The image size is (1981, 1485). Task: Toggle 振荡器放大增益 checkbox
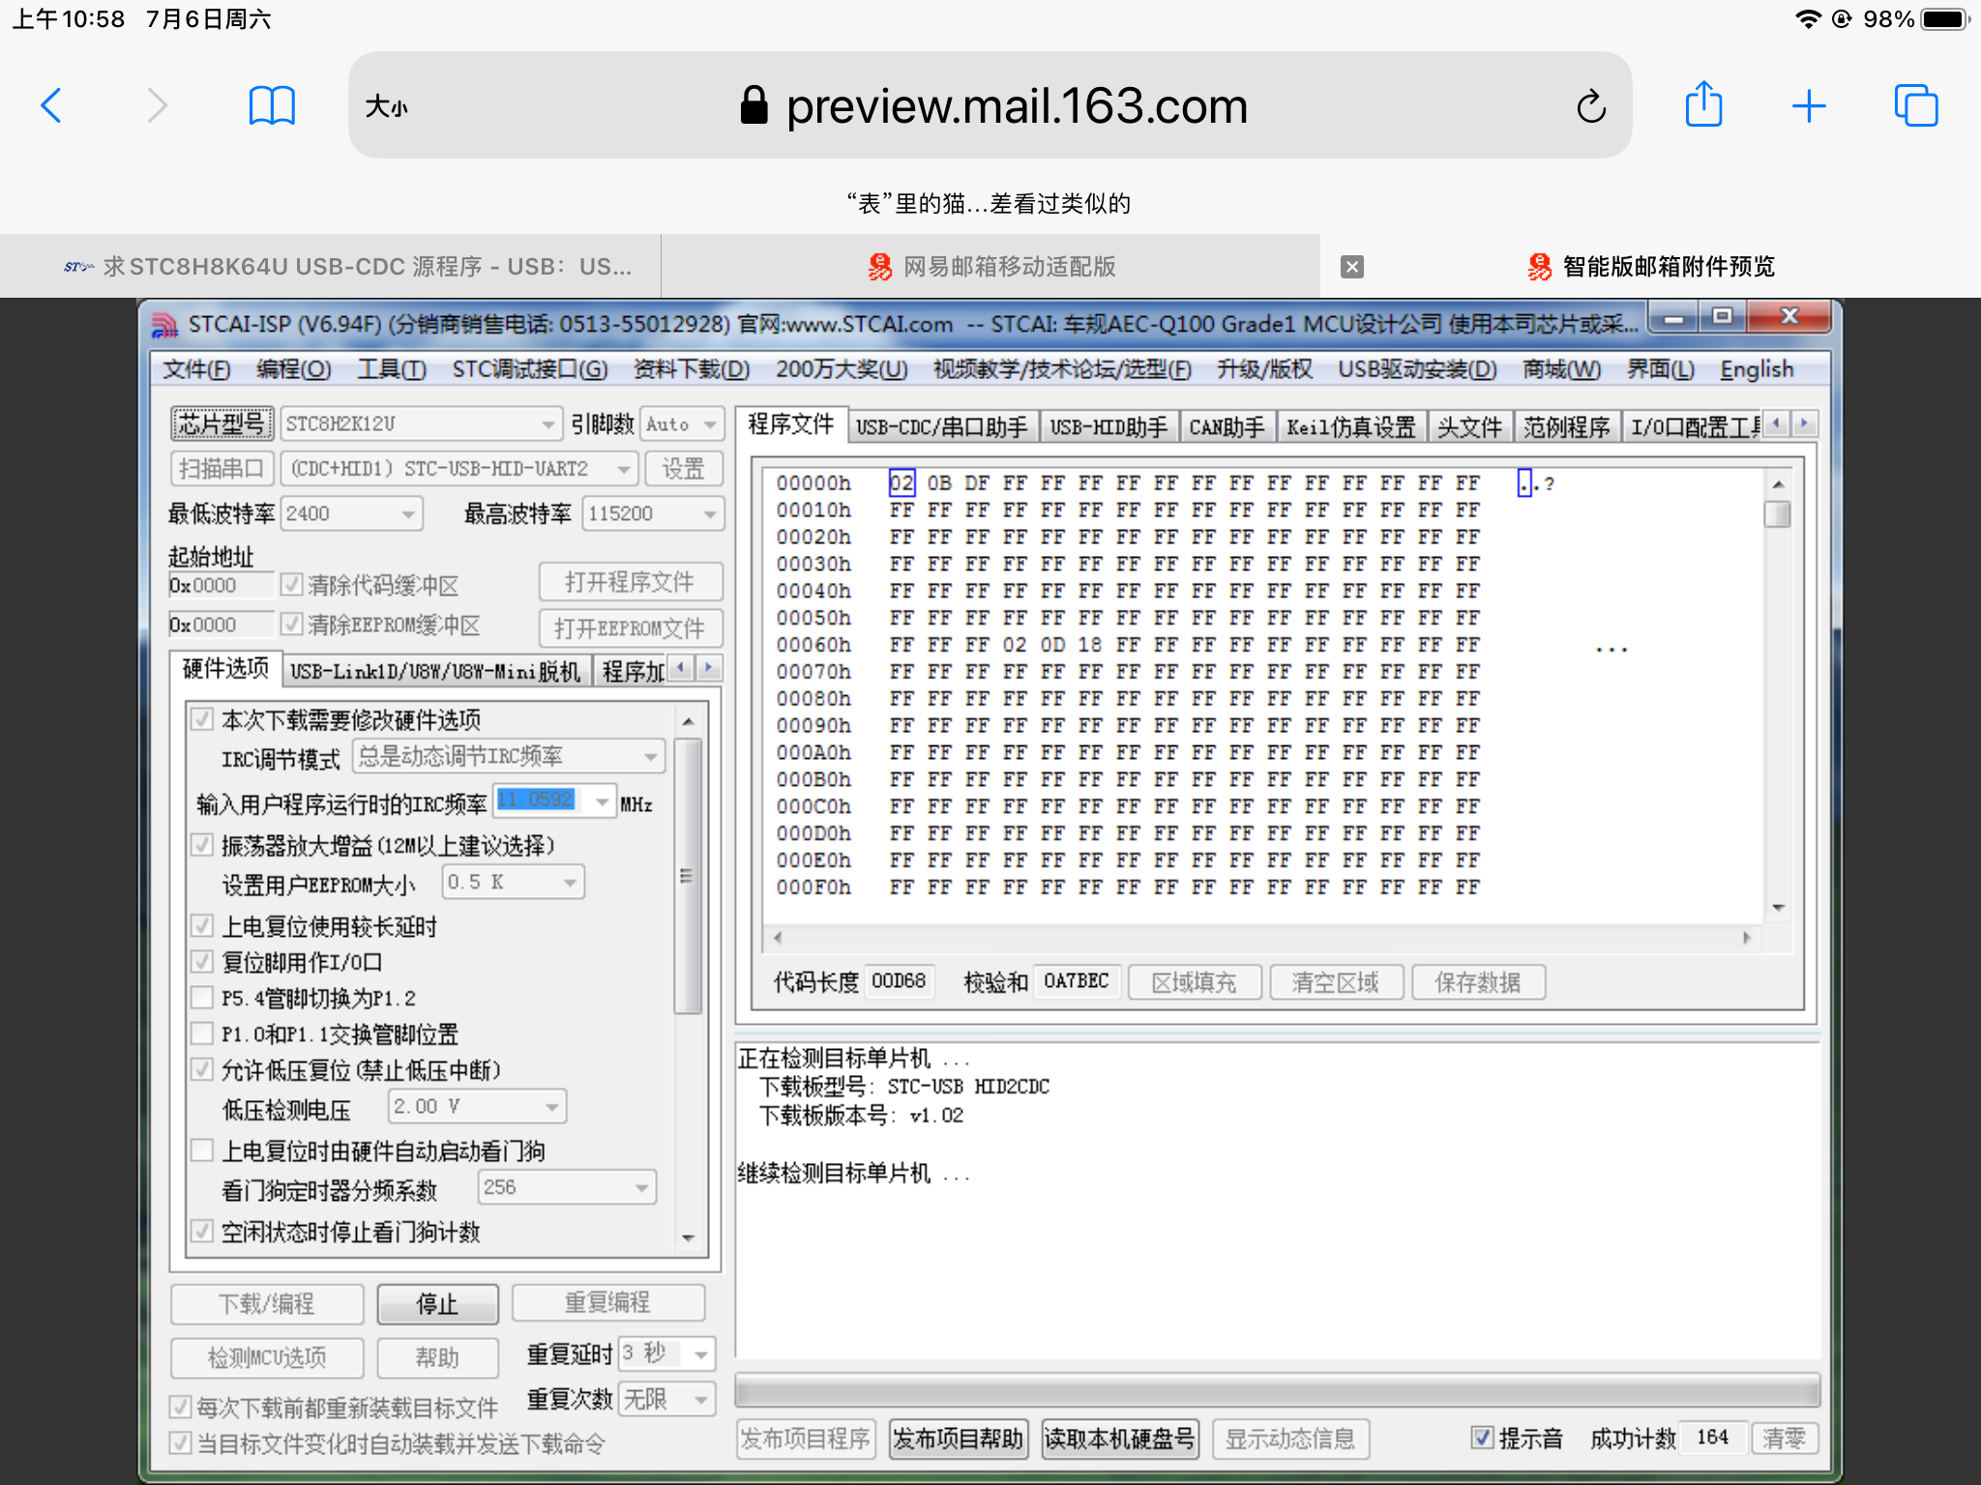(x=202, y=844)
